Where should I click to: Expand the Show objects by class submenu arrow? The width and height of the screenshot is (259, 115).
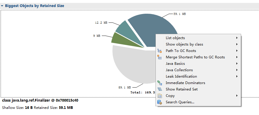click(x=237, y=44)
